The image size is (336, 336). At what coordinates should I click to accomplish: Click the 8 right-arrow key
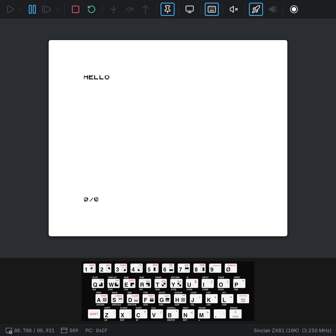(x=199, y=268)
